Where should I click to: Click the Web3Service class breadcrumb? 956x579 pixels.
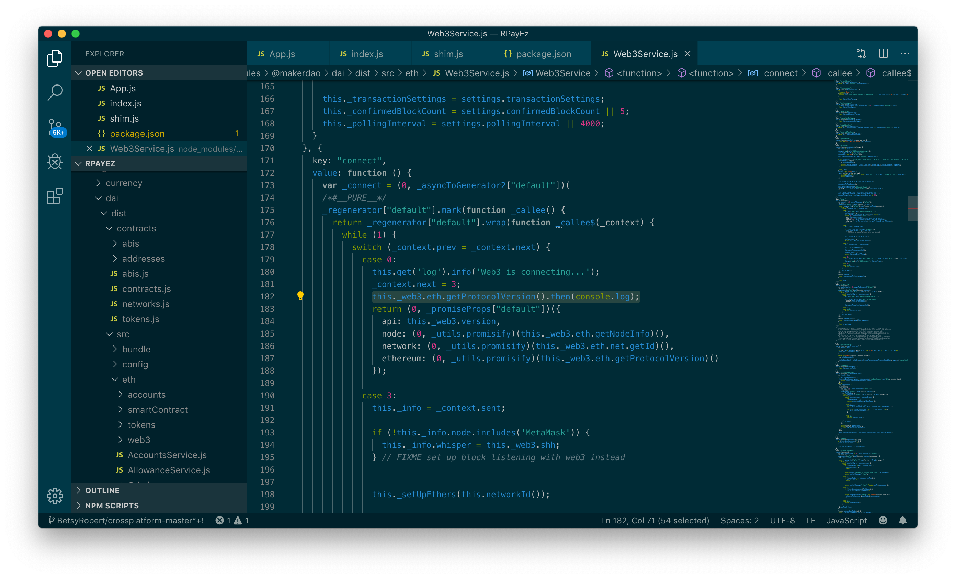click(x=557, y=73)
